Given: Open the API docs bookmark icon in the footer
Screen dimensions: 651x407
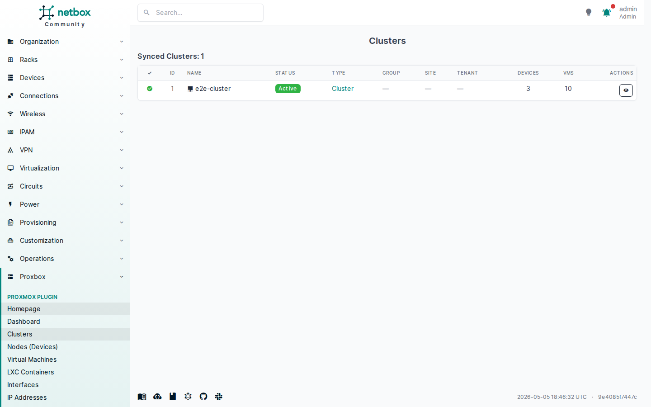Looking at the screenshot, I should coord(173,397).
